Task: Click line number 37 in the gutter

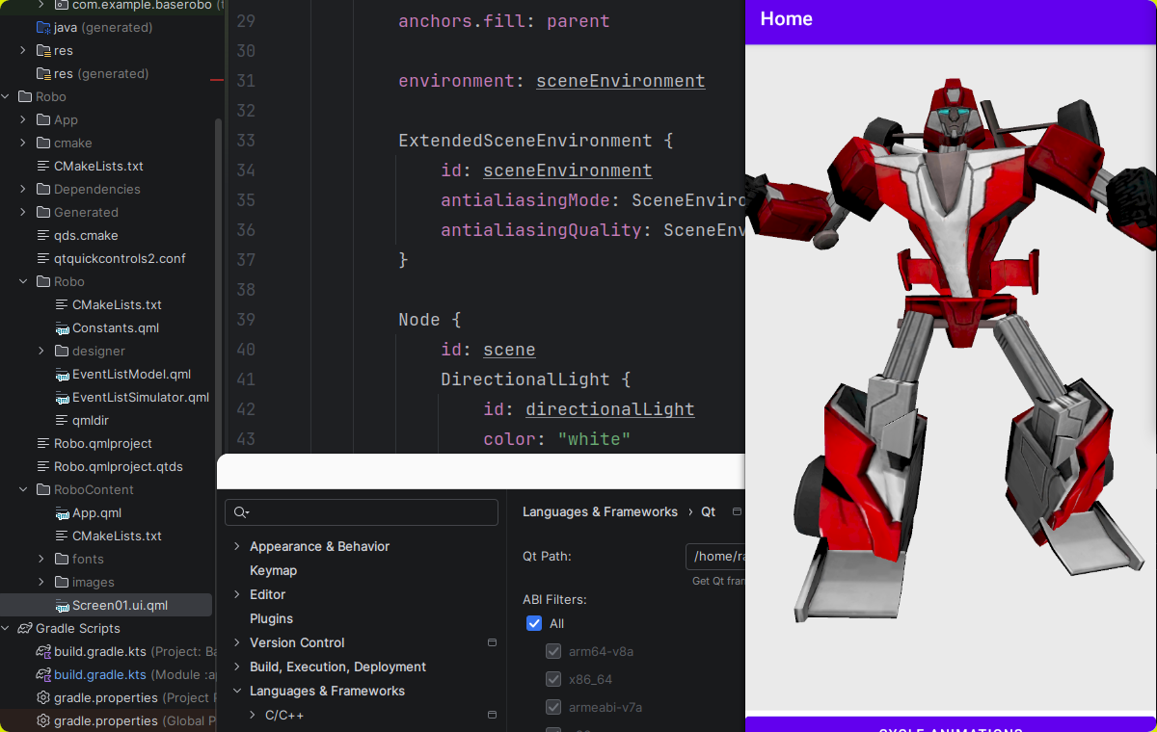Action: (x=245, y=260)
